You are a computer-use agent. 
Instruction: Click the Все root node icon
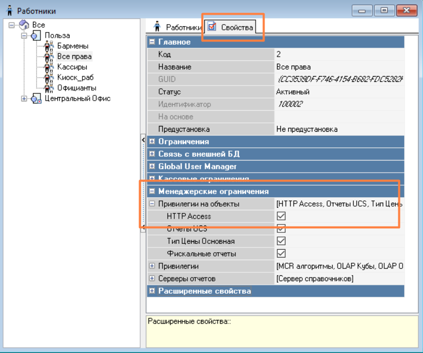(24, 25)
